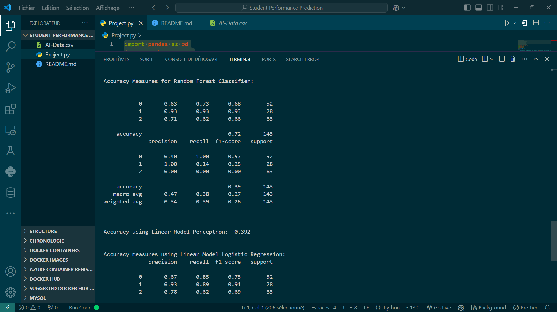Go forward in navigation history

166,8
